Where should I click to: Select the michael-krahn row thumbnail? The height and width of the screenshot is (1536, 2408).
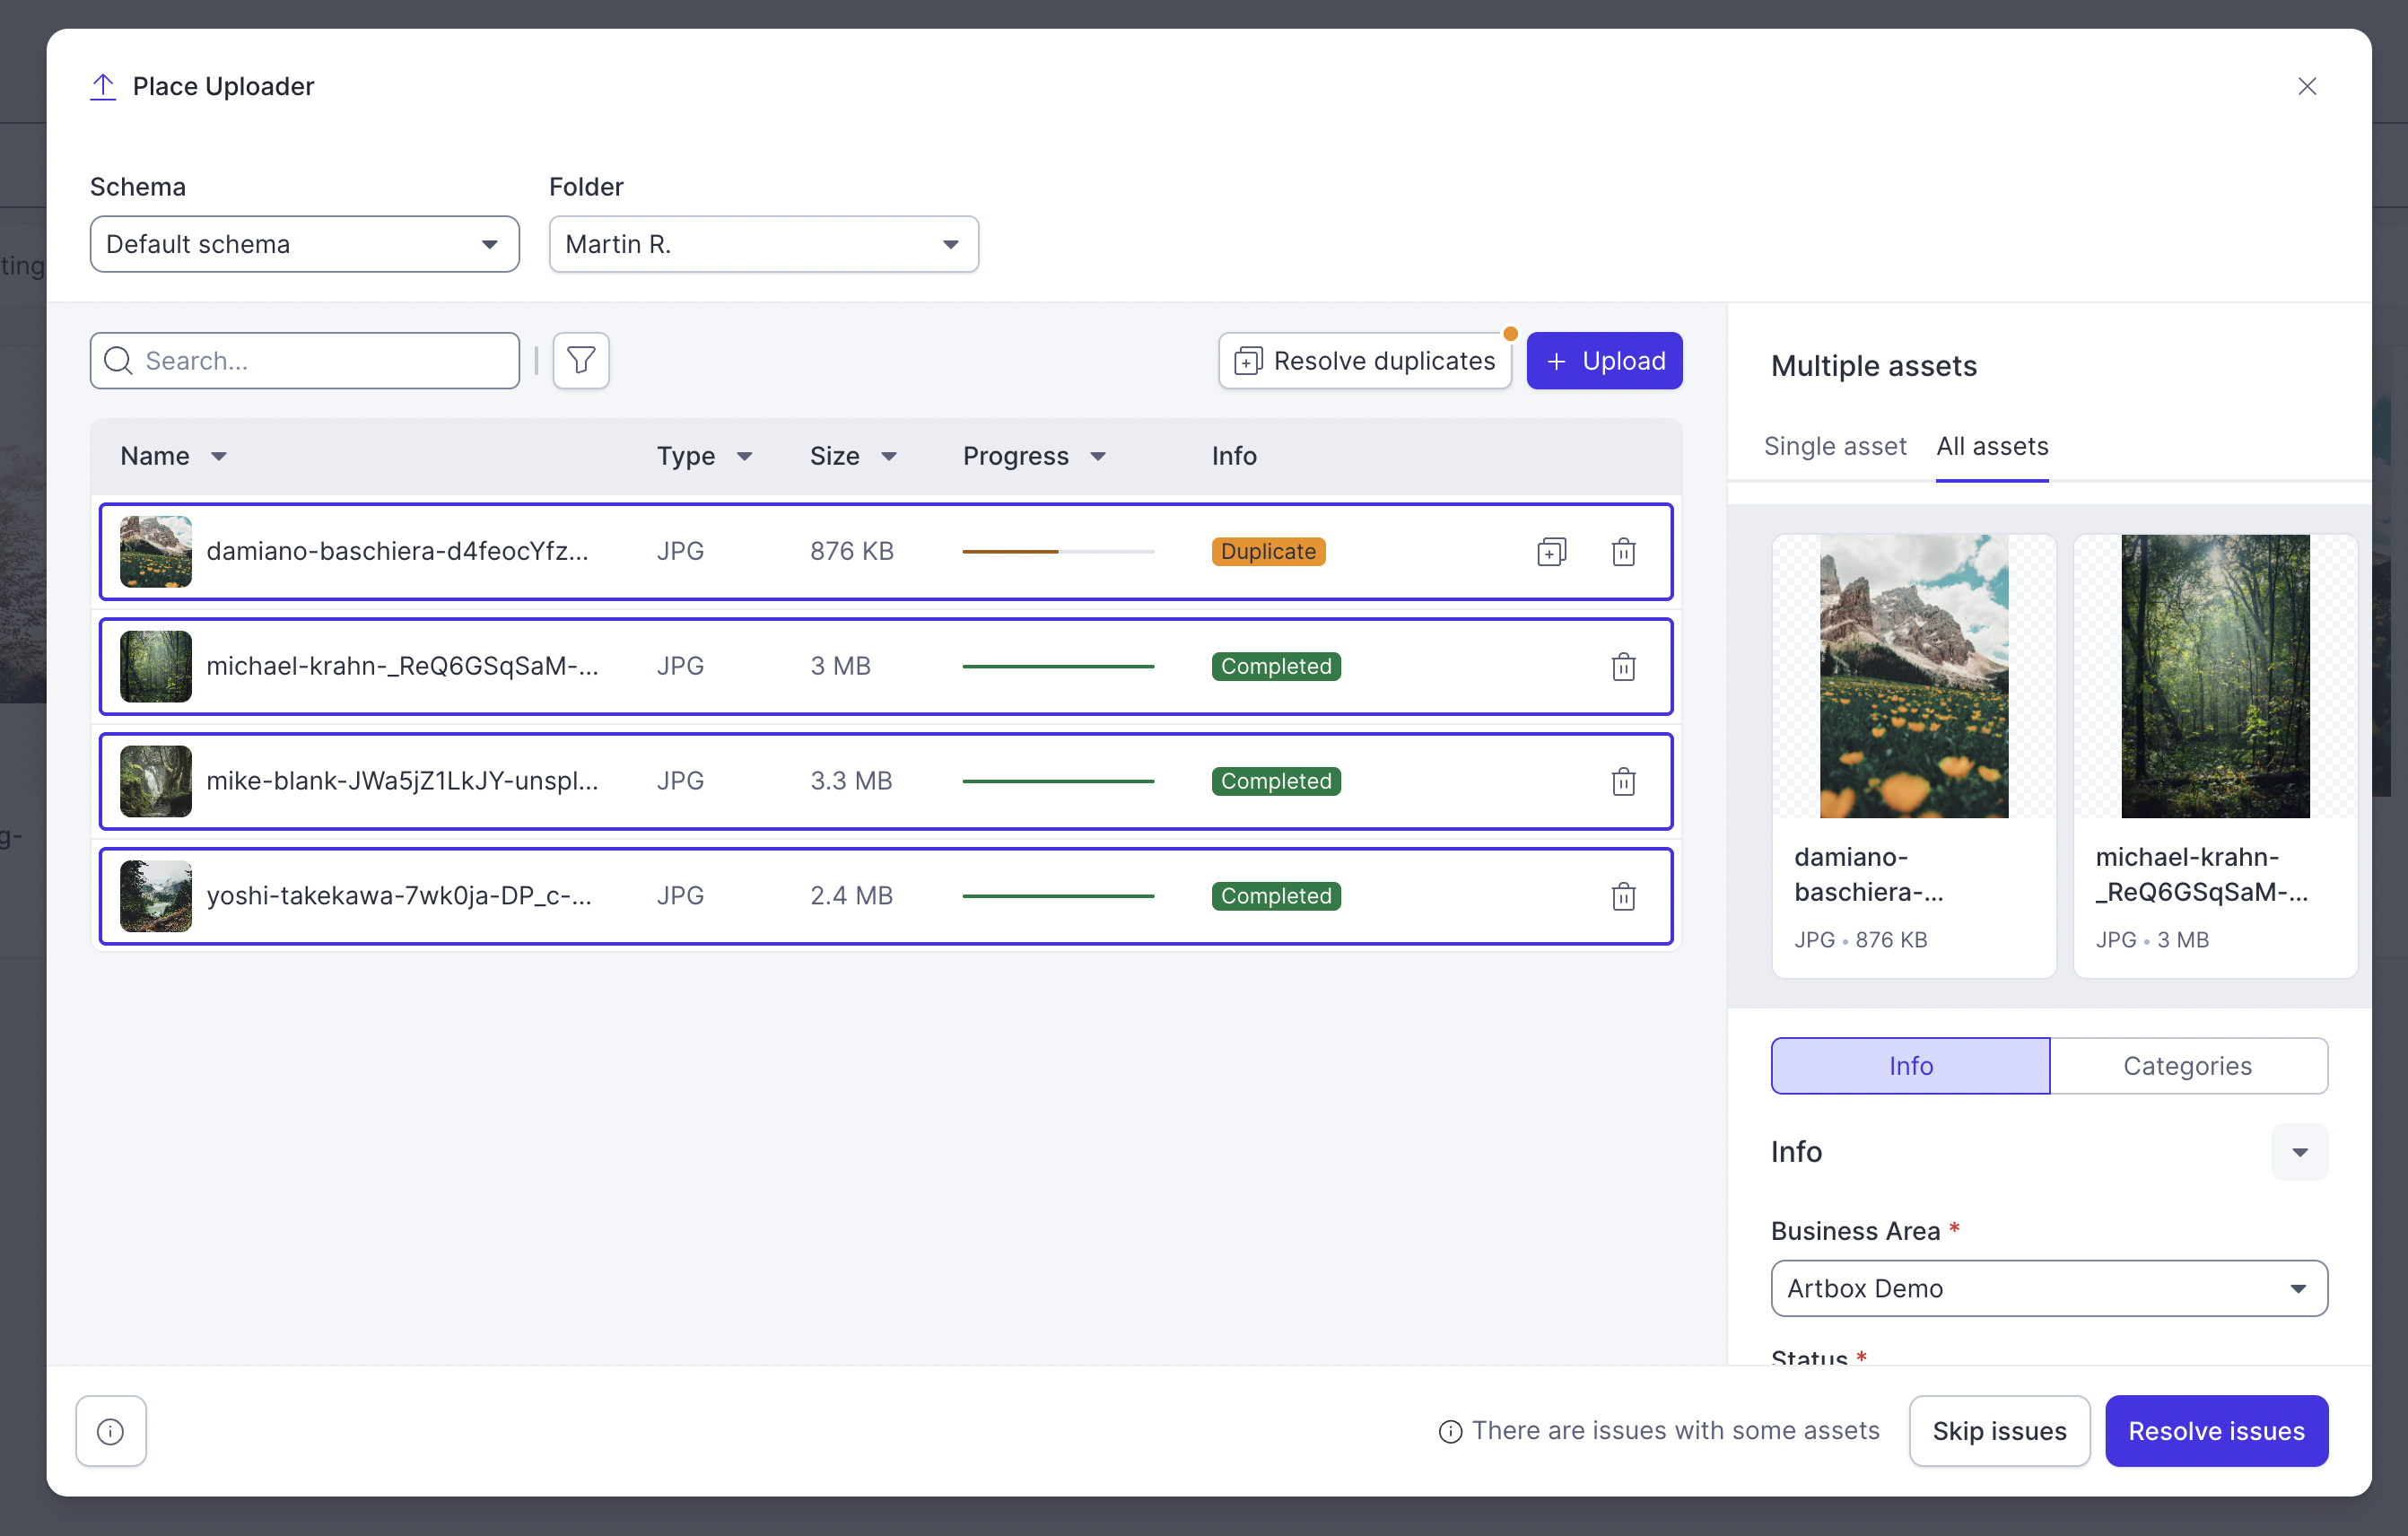[x=156, y=666]
